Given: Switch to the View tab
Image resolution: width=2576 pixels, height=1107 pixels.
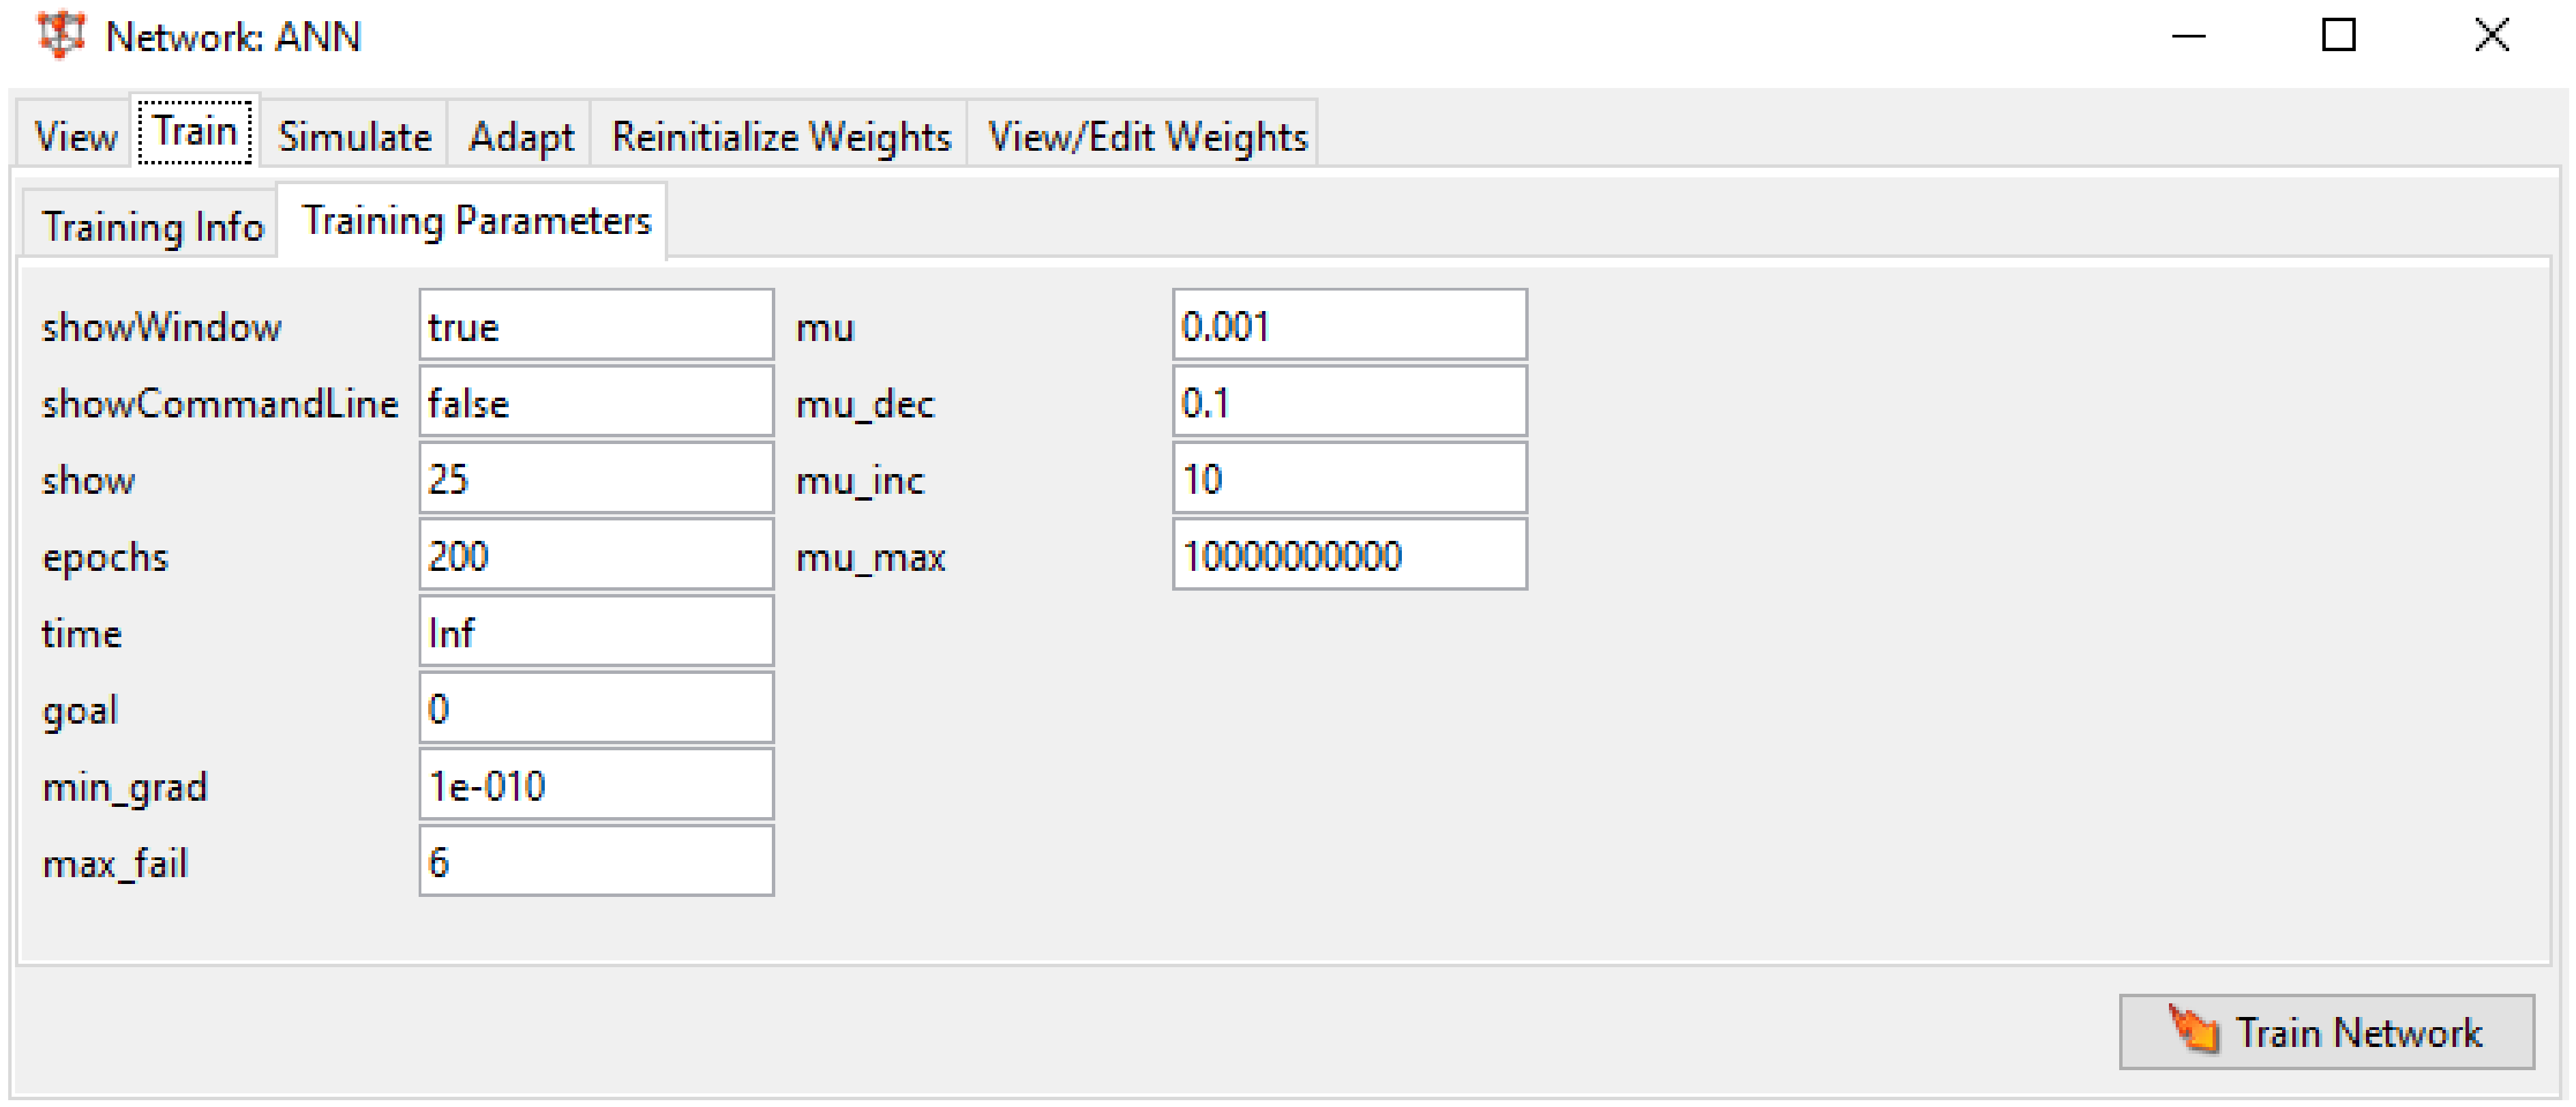Looking at the screenshot, I should pyautogui.click(x=75, y=136).
